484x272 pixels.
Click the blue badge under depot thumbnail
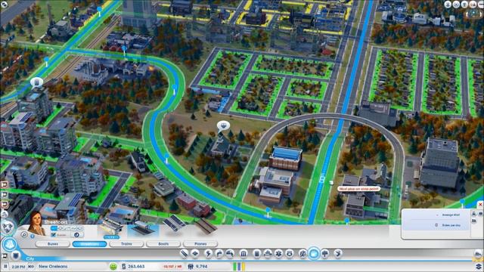[x=111, y=237]
